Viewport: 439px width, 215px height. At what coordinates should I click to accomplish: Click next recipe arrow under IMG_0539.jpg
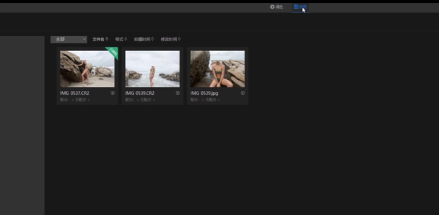coord(219,100)
